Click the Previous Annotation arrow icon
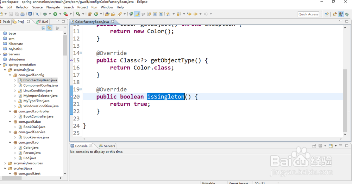352x184 pixels. pyautogui.click(x=178, y=14)
